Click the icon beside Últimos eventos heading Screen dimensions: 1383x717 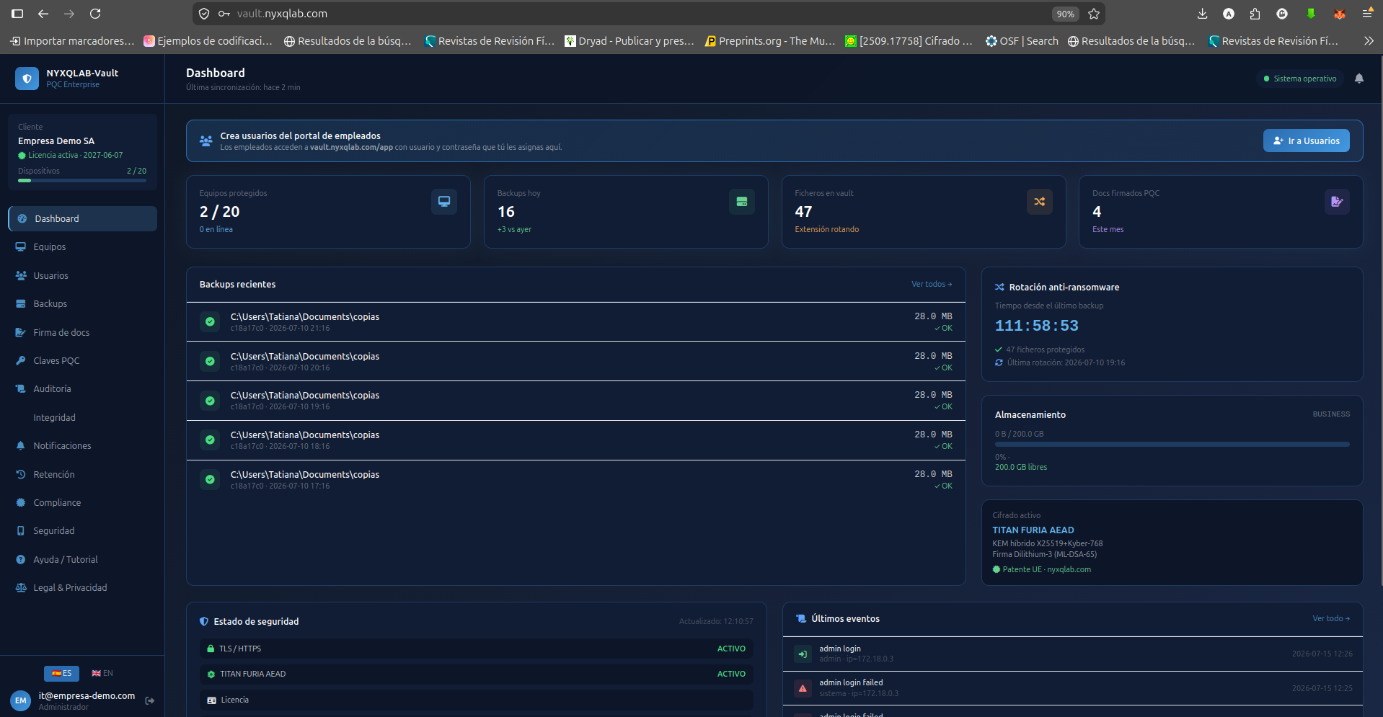click(x=801, y=618)
